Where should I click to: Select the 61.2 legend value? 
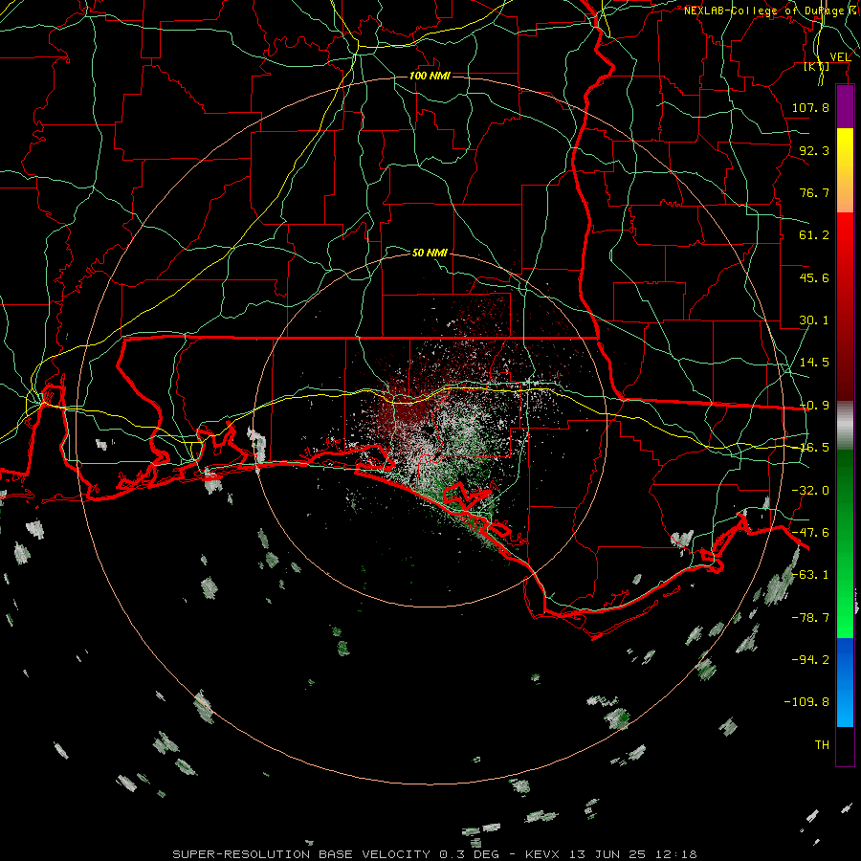pyautogui.click(x=814, y=235)
